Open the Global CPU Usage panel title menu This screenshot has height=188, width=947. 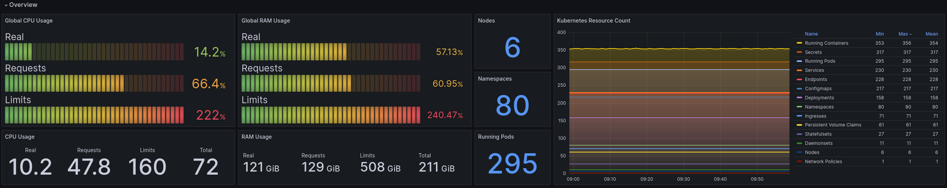[29, 21]
